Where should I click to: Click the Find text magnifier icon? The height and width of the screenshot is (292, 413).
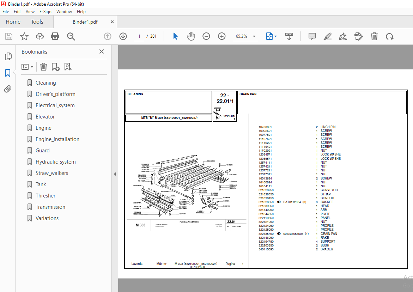tap(71, 36)
